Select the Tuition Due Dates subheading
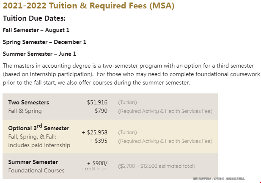 tap(34, 18)
